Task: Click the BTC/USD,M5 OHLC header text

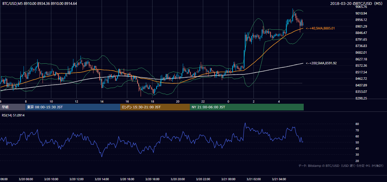Action: point(40,3)
